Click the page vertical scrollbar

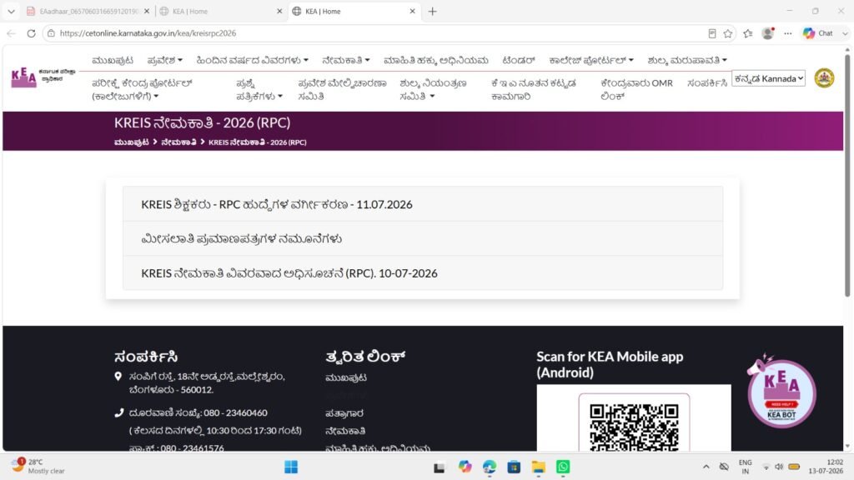pos(847,174)
